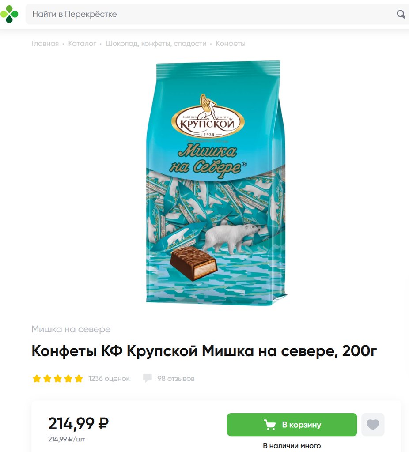This screenshot has height=452, width=409.
Task: Open the Каталог breadcrumb
Action: (82, 44)
